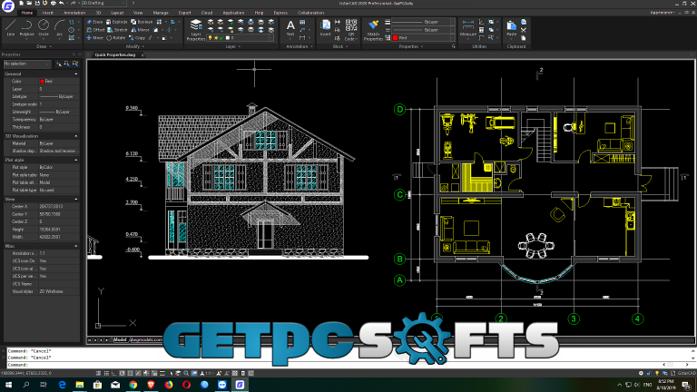
Task: Collapse the Misc section
Action: [76, 246]
